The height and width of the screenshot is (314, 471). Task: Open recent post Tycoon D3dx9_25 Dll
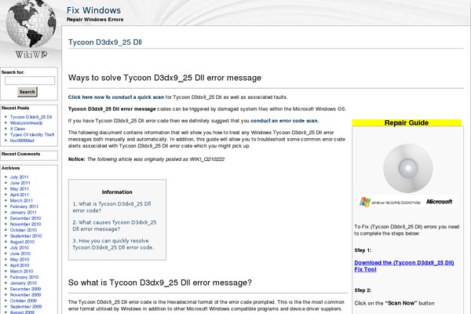(31, 117)
